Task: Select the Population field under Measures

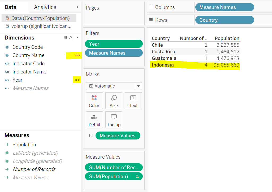Action: (x=24, y=145)
